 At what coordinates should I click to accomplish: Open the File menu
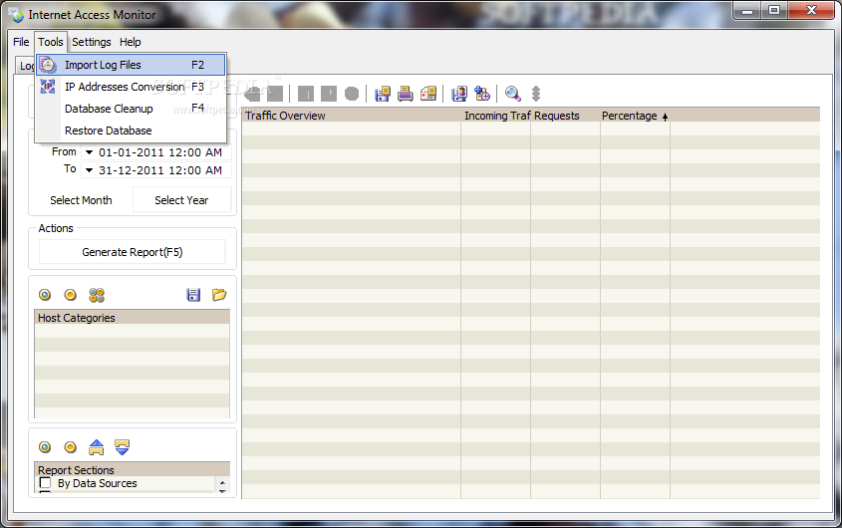click(x=21, y=42)
